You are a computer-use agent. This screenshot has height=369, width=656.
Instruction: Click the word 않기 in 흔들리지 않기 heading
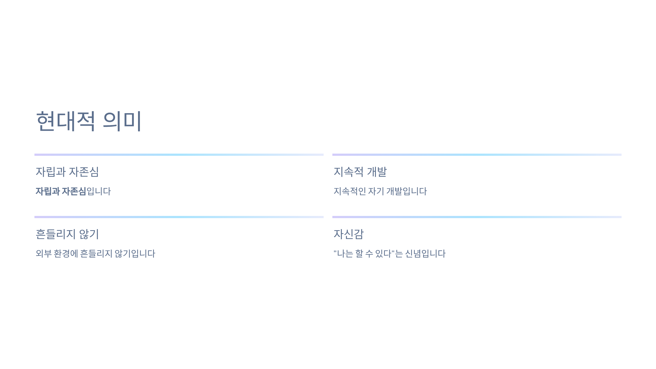click(89, 234)
